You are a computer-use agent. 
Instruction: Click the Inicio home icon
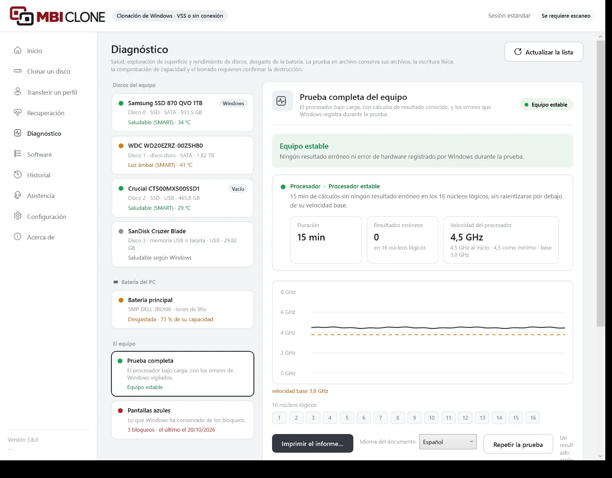click(x=18, y=50)
